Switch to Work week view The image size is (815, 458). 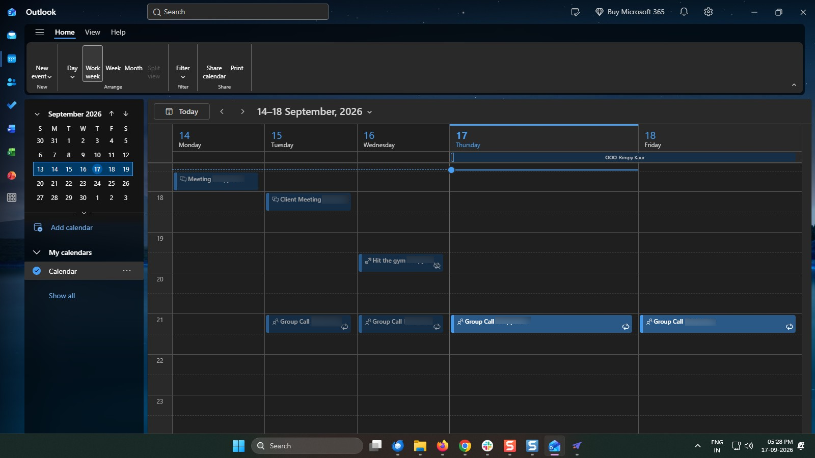coord(93,64)
